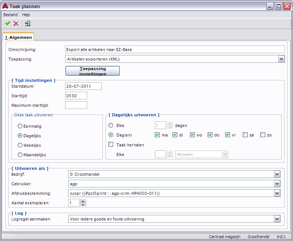Viewport: 293px width, 241px height.
Task: Click the dagen spinner arrows
Action: pyautogui.click(x=170, y=125)
